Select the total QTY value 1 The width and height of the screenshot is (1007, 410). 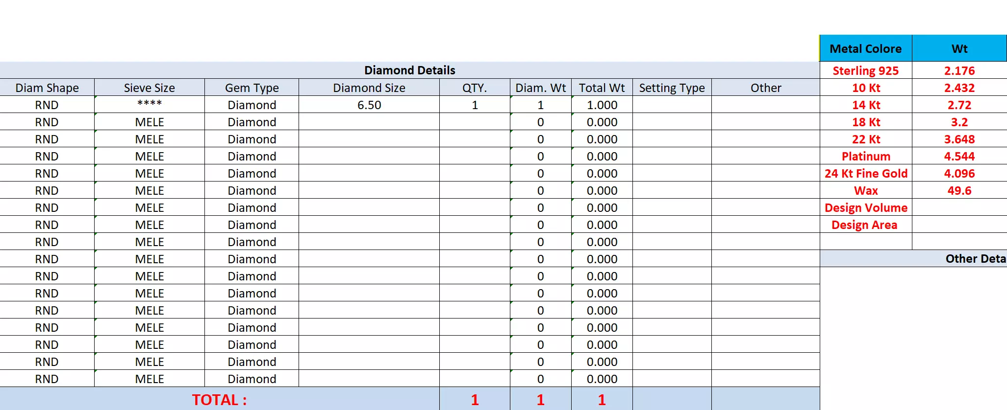click(x=475, y=399)
